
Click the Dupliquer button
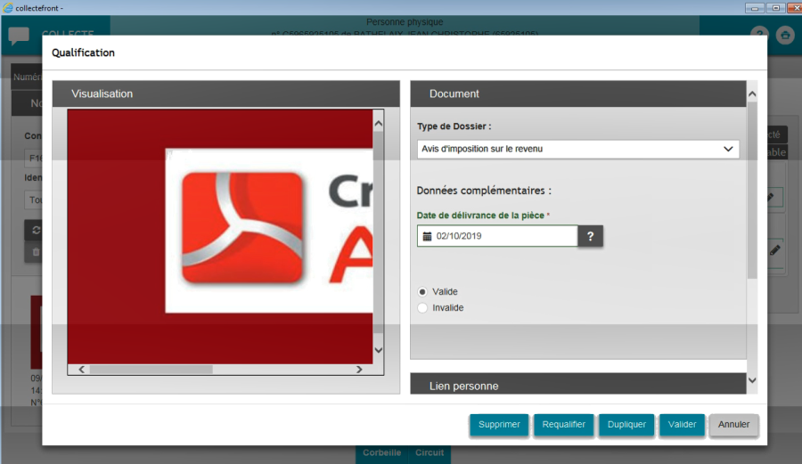(x=626, y=425)
